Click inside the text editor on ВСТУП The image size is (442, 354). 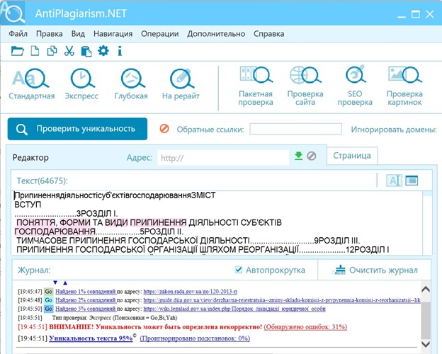tap(28, 205)
